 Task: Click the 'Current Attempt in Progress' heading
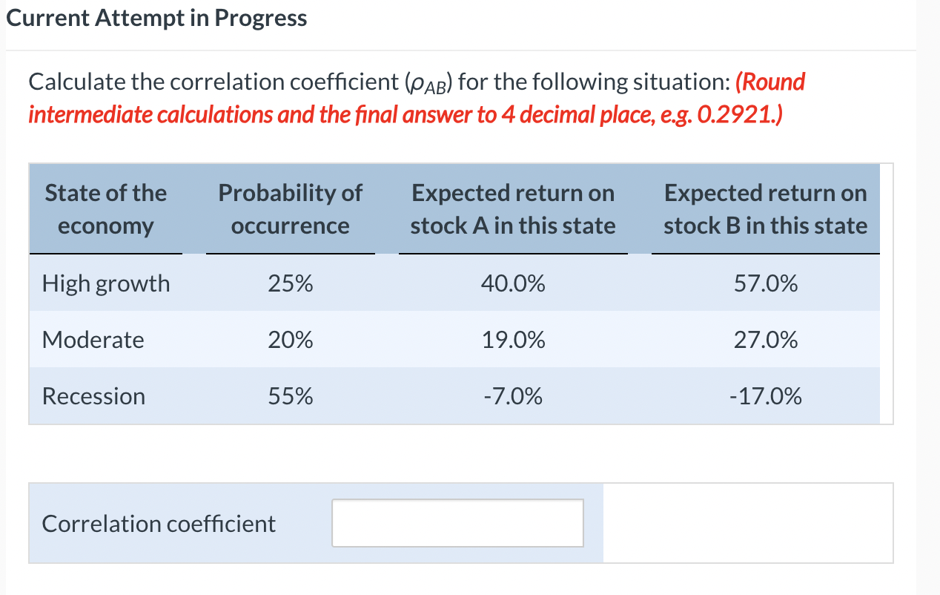[156, 18]
